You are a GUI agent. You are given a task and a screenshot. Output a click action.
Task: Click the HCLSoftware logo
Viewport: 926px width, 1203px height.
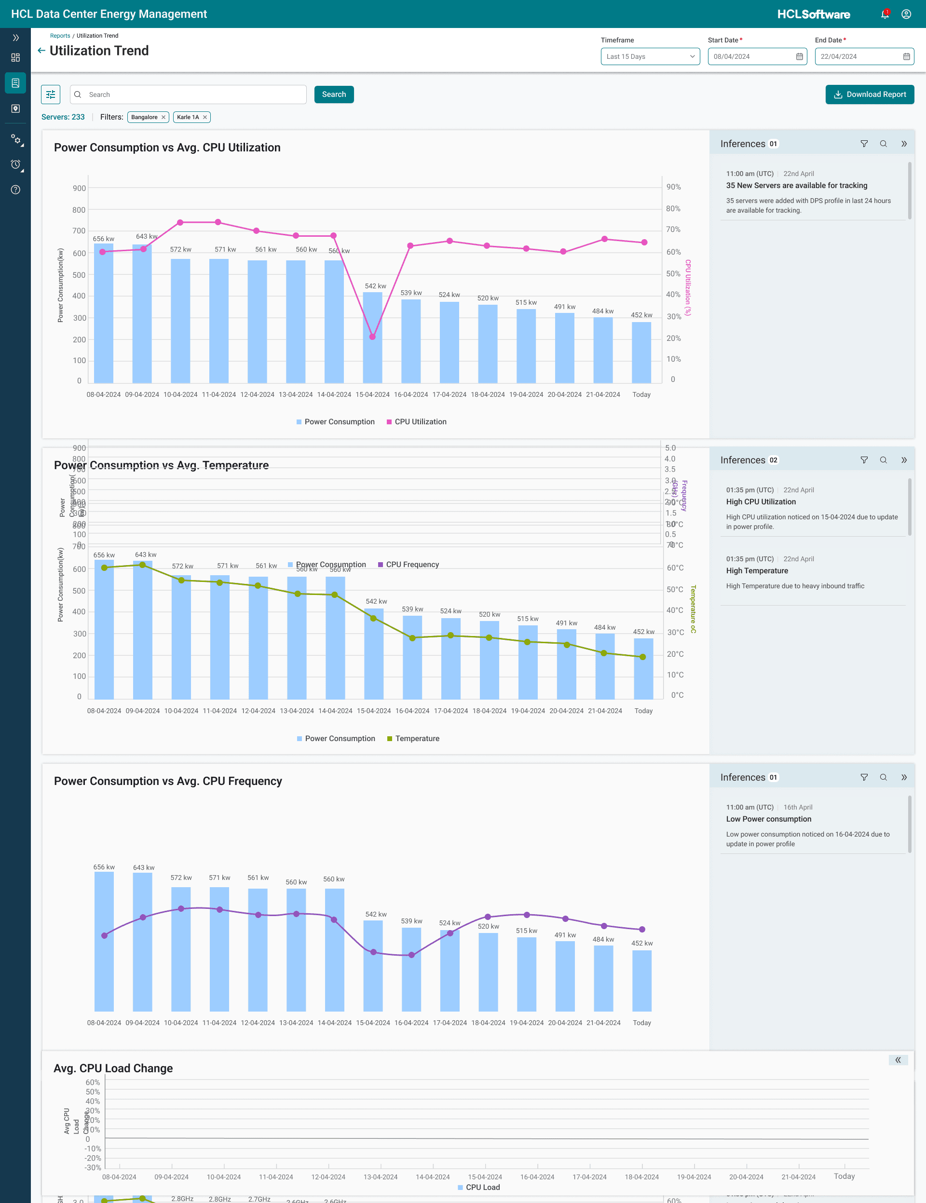pos(814,14)
